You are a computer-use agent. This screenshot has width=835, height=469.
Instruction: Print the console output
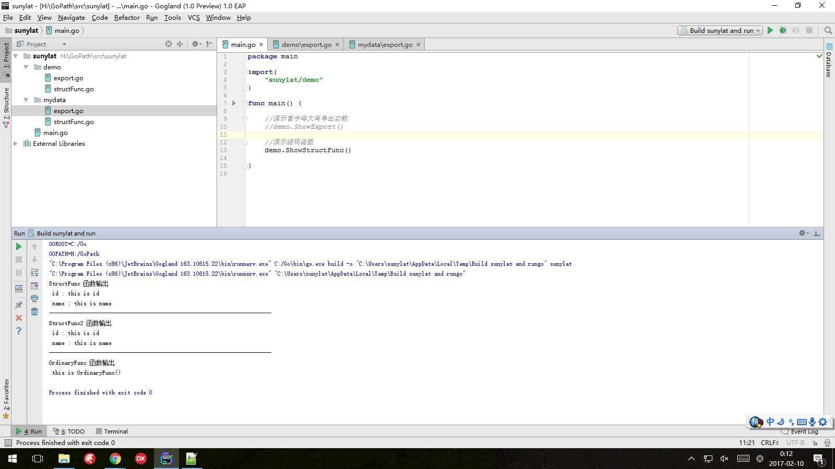click(x=34, y=299)
